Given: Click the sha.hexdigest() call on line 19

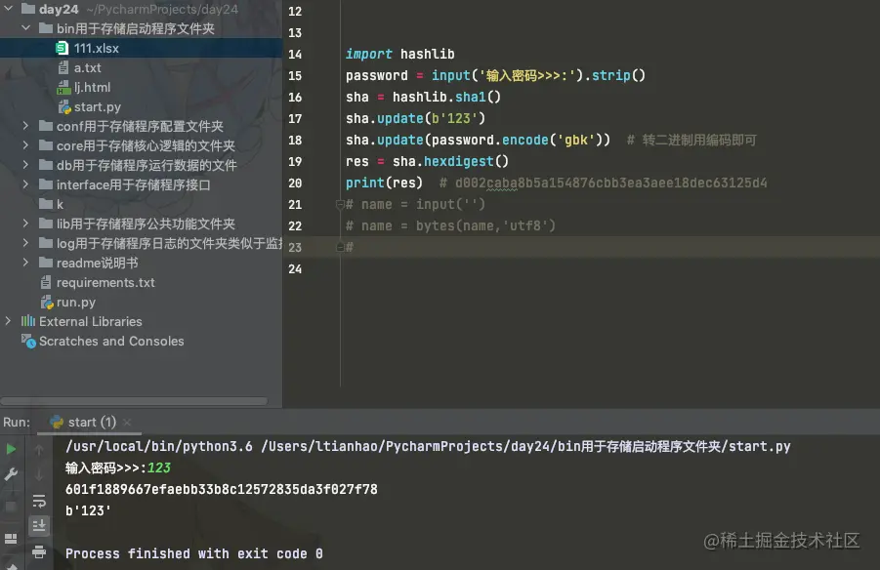Looking at the screenshot, I should pos(450,162).
